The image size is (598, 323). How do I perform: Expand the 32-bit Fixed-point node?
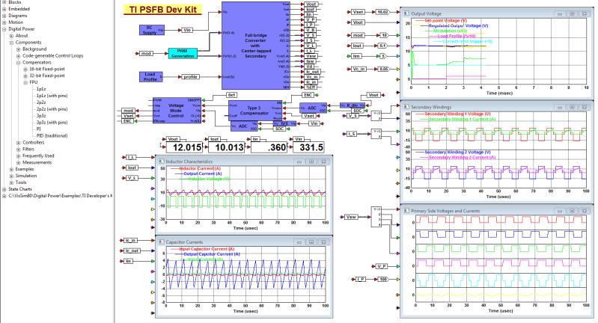[25, 76]
